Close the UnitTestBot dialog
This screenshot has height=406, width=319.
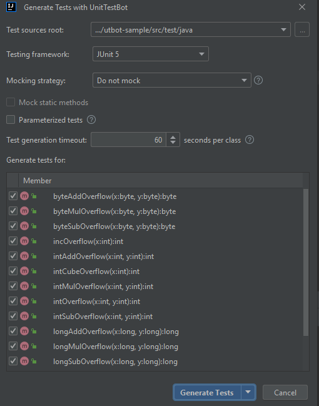pos(302,7)
